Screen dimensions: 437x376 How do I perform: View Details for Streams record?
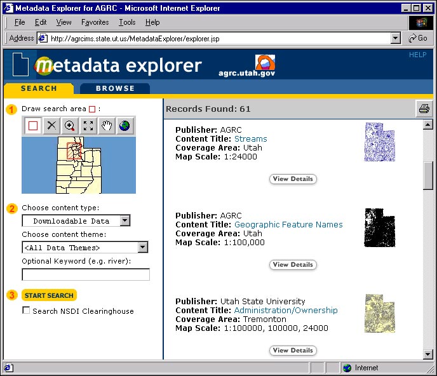point(293,179)
